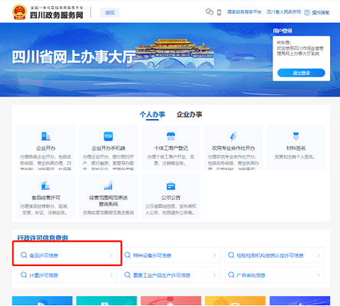Viewport: 340px width, 306px height.
Task: Click the 省级 region button
Action: (x=110, y=12)
